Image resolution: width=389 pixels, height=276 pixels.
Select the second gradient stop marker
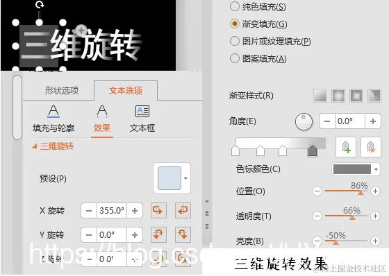[260, 151]
